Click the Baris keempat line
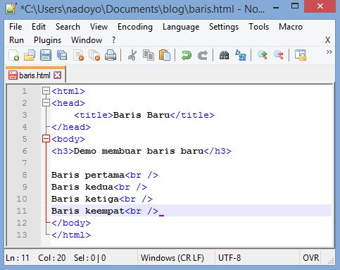Screen dimensions: 340x270 pos(105,211)
